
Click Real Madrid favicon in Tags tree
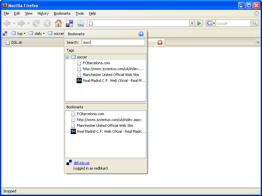(x=79, y=81)
